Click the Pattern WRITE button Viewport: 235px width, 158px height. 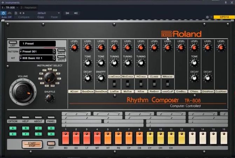click(x=61, y=50)
